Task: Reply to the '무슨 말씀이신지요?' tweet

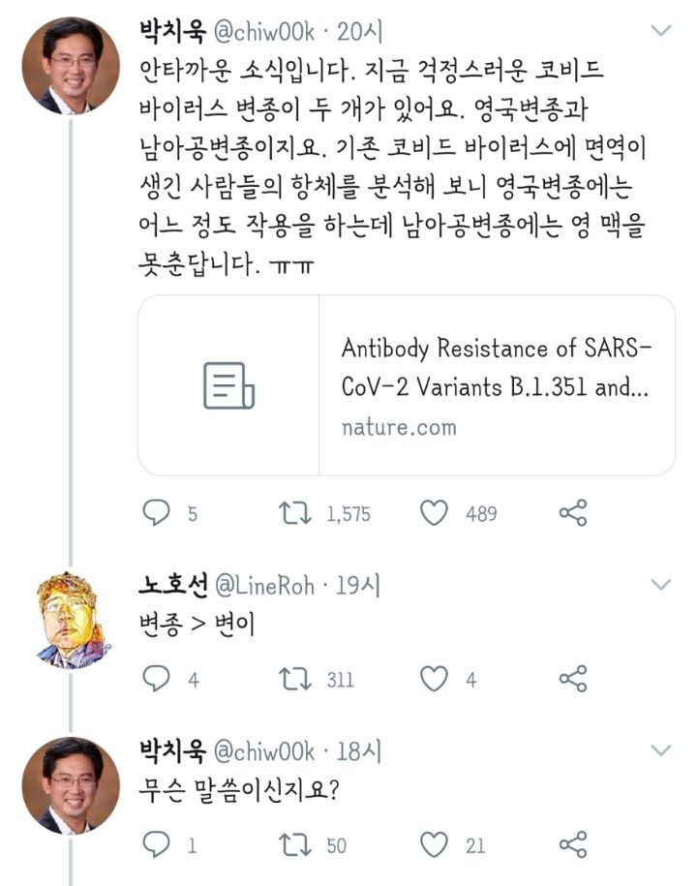Action: pyautogui.click(x=157, y=845)
